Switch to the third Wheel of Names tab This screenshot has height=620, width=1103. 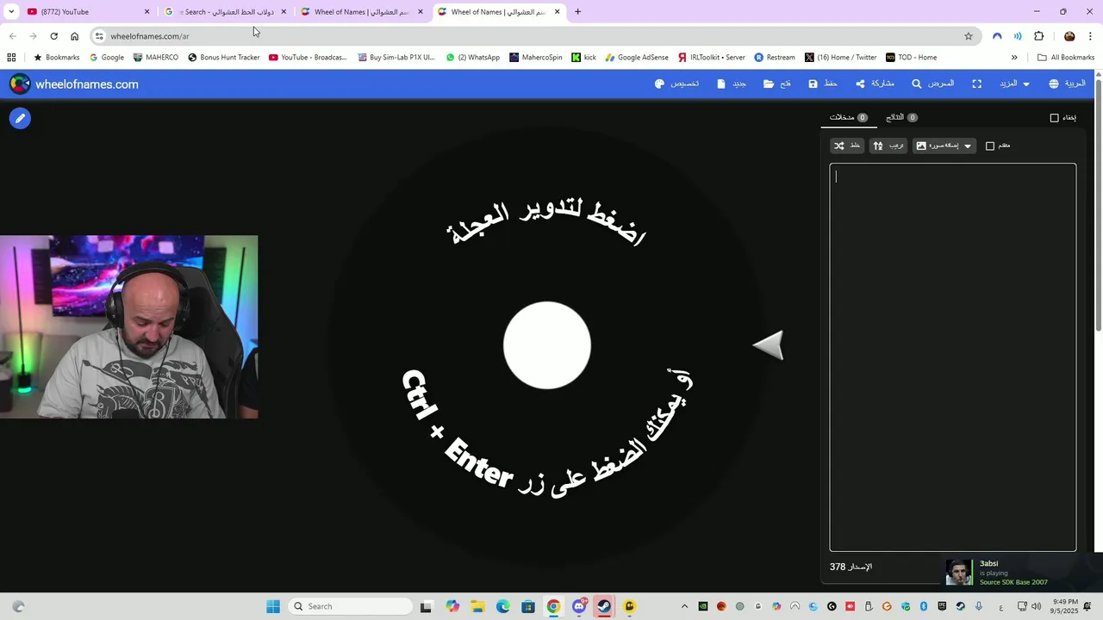[x=362, y=11]
